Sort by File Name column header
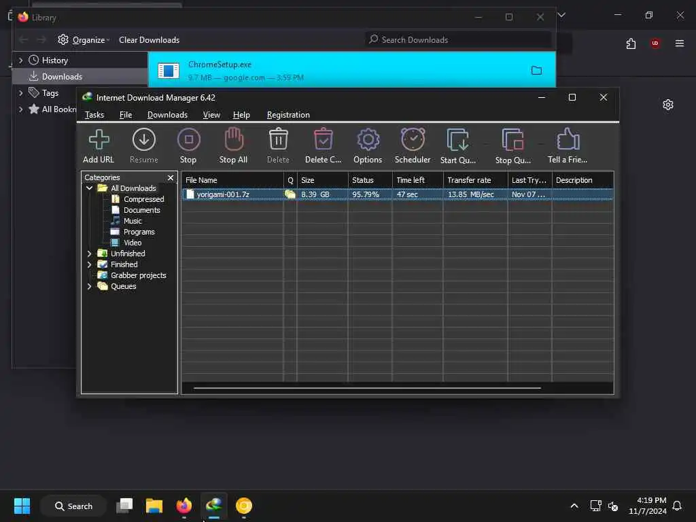696x522 pixels. click(232, 180)
